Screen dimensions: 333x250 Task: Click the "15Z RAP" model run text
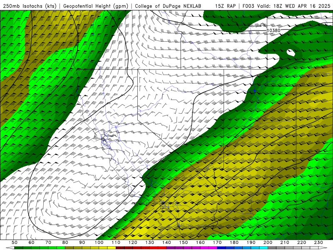(225, 6)
